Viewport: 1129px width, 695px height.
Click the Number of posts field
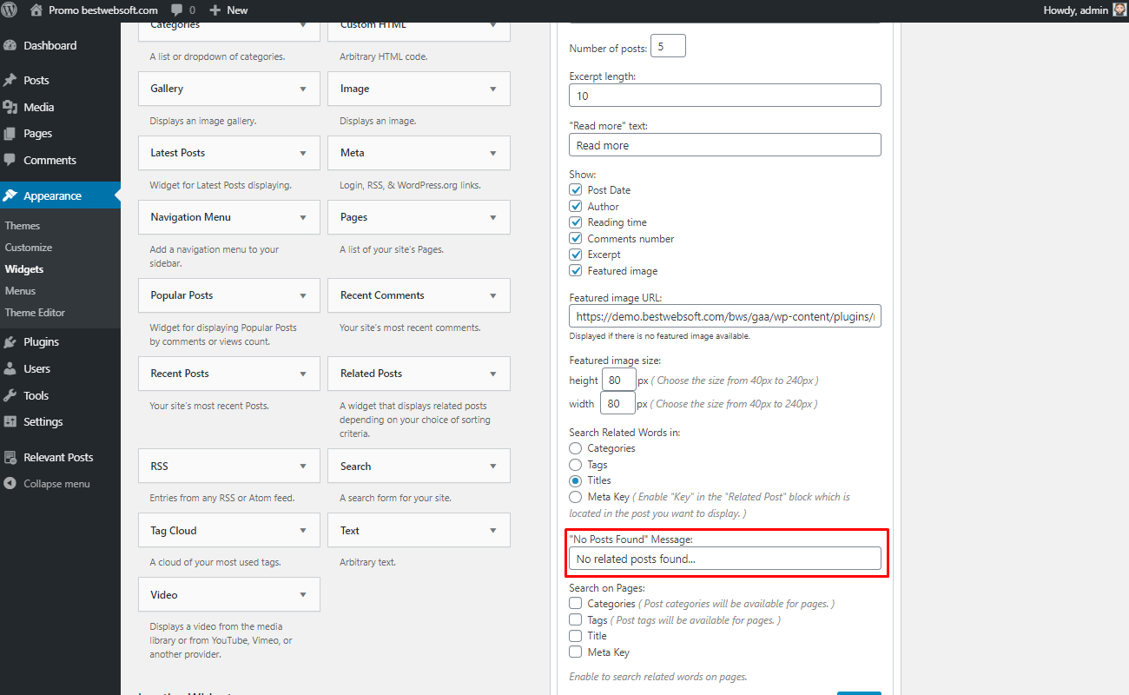668,46
